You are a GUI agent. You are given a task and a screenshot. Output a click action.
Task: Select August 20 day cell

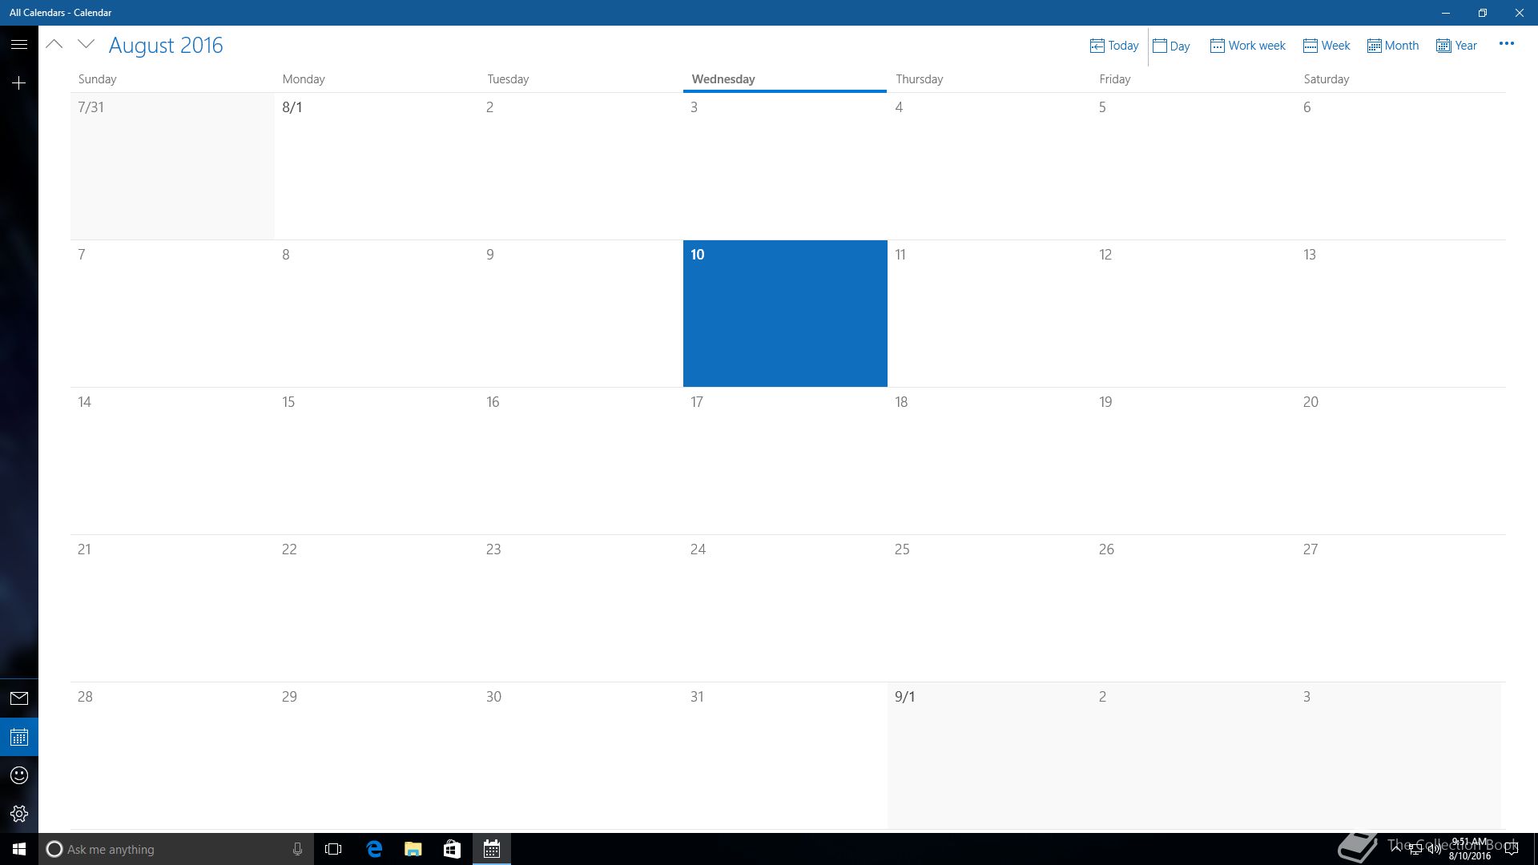(x=1399, y=461)
